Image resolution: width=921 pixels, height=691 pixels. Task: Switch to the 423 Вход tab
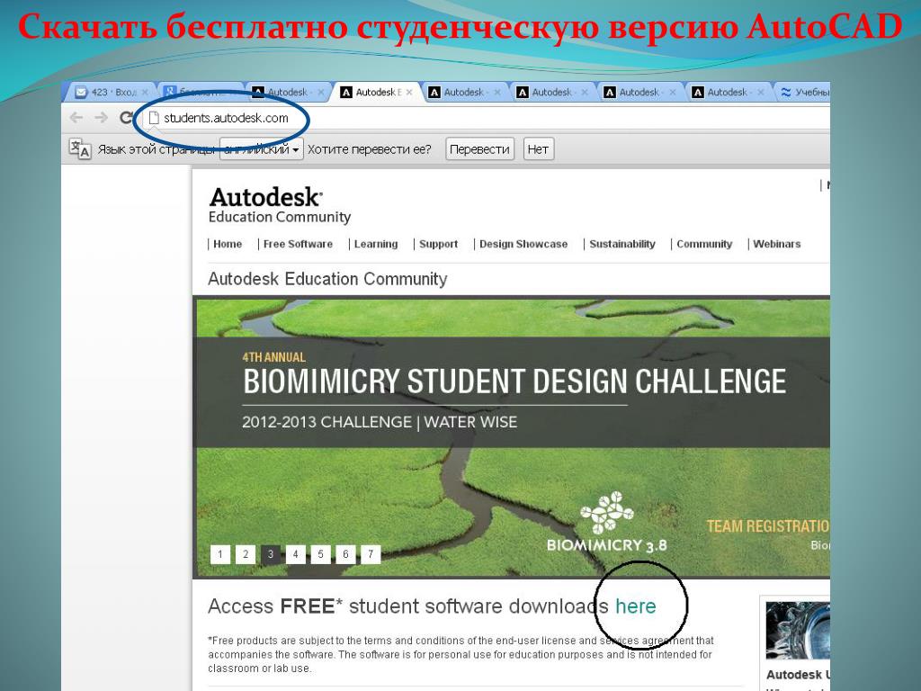[x=112, y=93]
